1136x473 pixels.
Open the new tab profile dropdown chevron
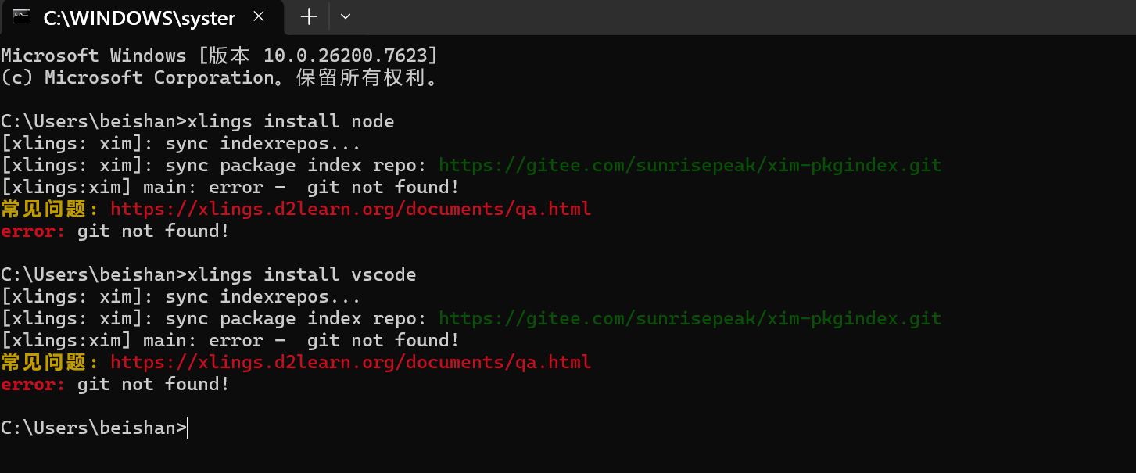[x=345, y=17]
